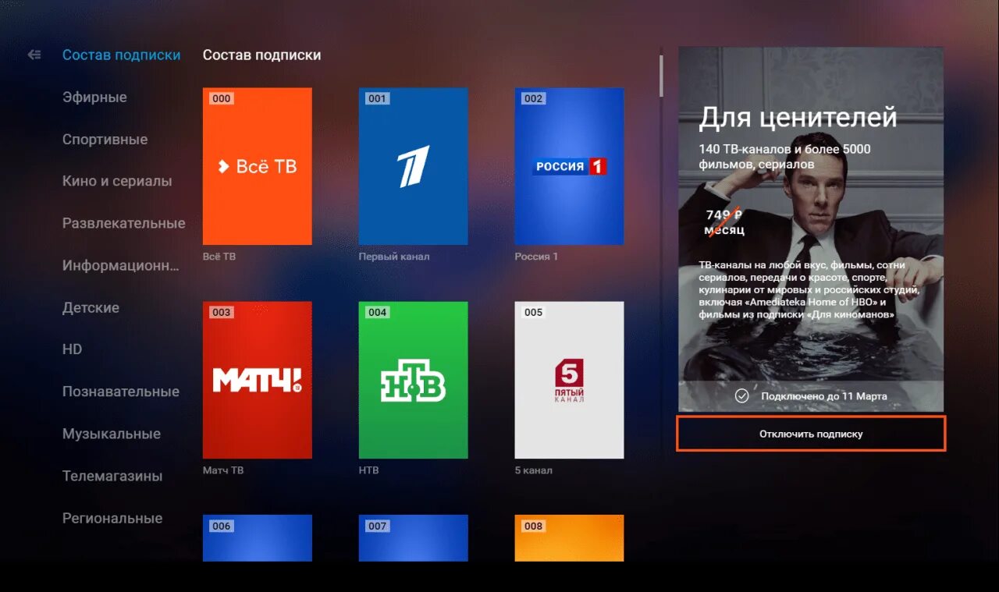Select the HD channels category
The width and height of the screenshot is (999, 592).
coord(72,349)
